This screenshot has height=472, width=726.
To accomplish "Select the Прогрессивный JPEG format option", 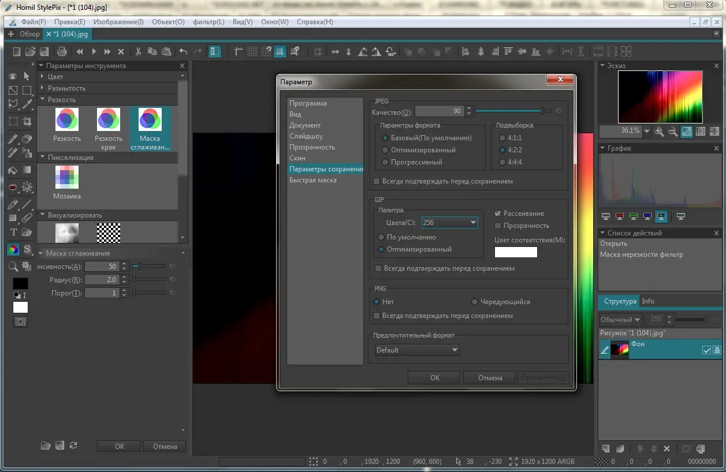I will point(386,162).
